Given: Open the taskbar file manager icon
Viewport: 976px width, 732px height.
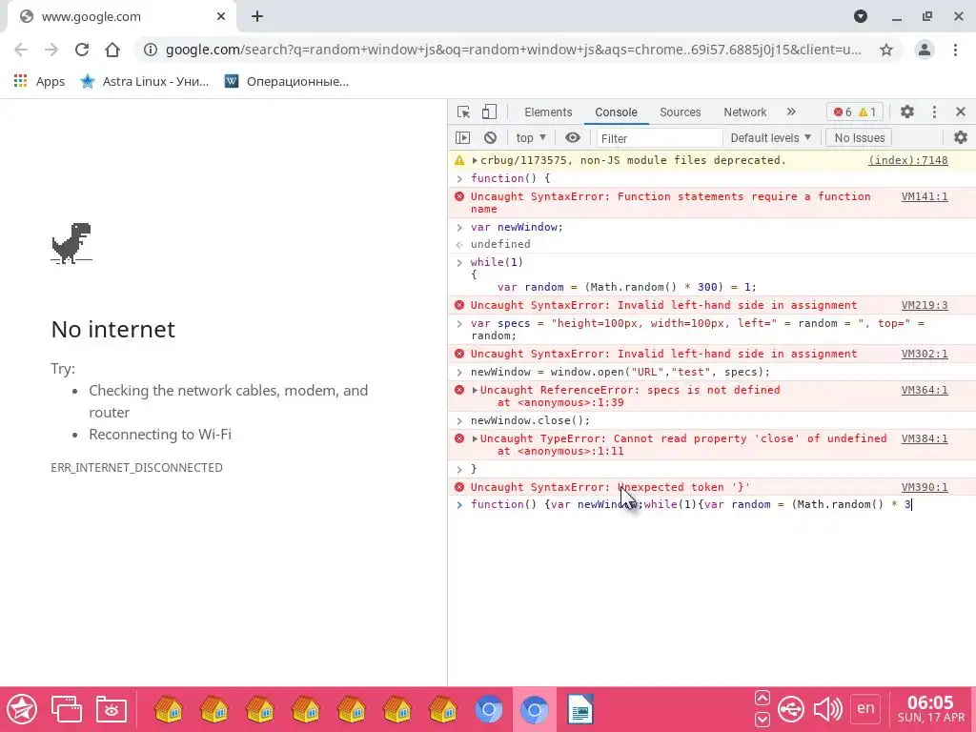Looking at the screenshot, I should [x=112, y=709].
